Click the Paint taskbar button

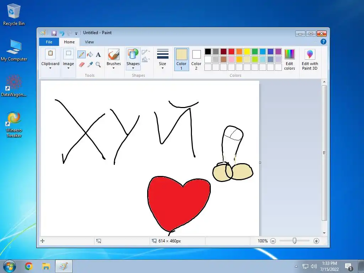click(64, 266)
